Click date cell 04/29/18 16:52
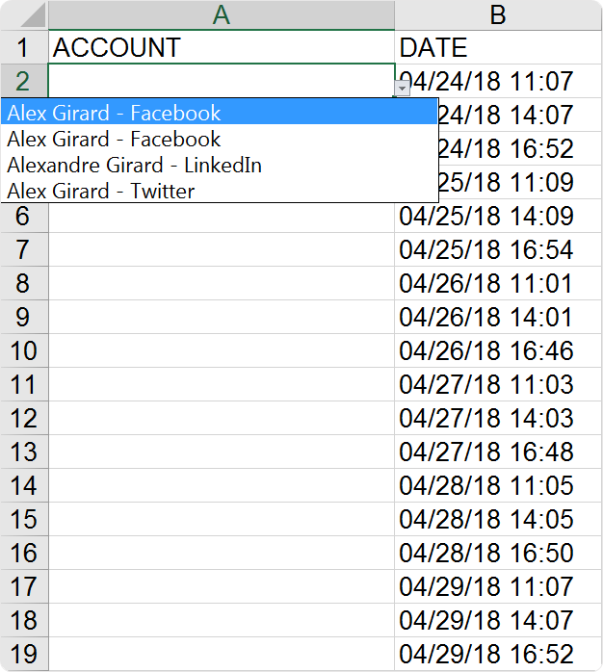603x672 pixels. click(498, 654)
